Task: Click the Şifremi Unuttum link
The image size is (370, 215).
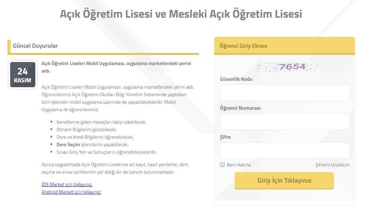Action: coord(332,165)
